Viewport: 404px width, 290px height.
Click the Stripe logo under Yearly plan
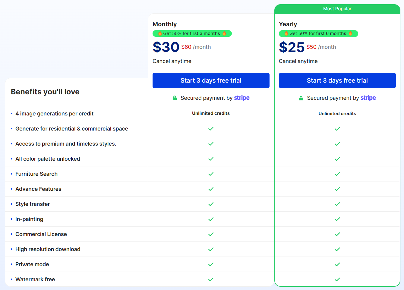click(368, 98)
